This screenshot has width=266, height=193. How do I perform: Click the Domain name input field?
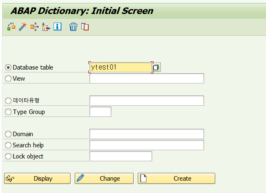(147, 134)
